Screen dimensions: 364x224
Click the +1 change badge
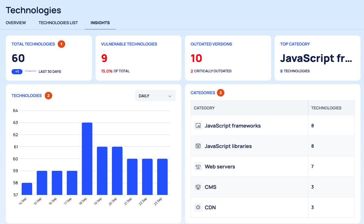(x=17, y=71)
